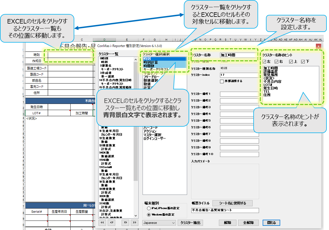Click the 閉じる button
Viewport: 329px width, 230px height.
(x=271, y=223)
